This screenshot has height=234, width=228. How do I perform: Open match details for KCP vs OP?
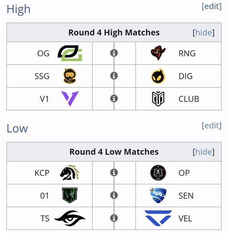tap(114, 172)
